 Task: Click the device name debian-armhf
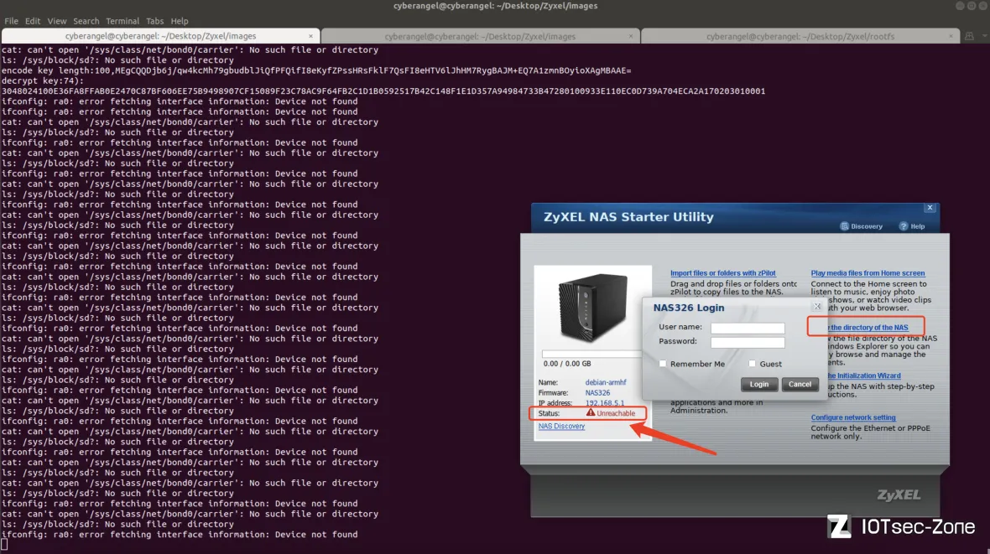606,382
